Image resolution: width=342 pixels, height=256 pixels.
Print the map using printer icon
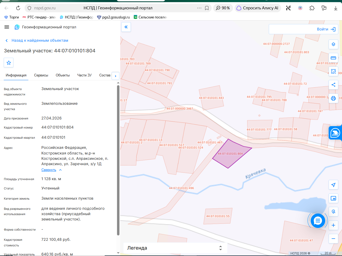333,98
